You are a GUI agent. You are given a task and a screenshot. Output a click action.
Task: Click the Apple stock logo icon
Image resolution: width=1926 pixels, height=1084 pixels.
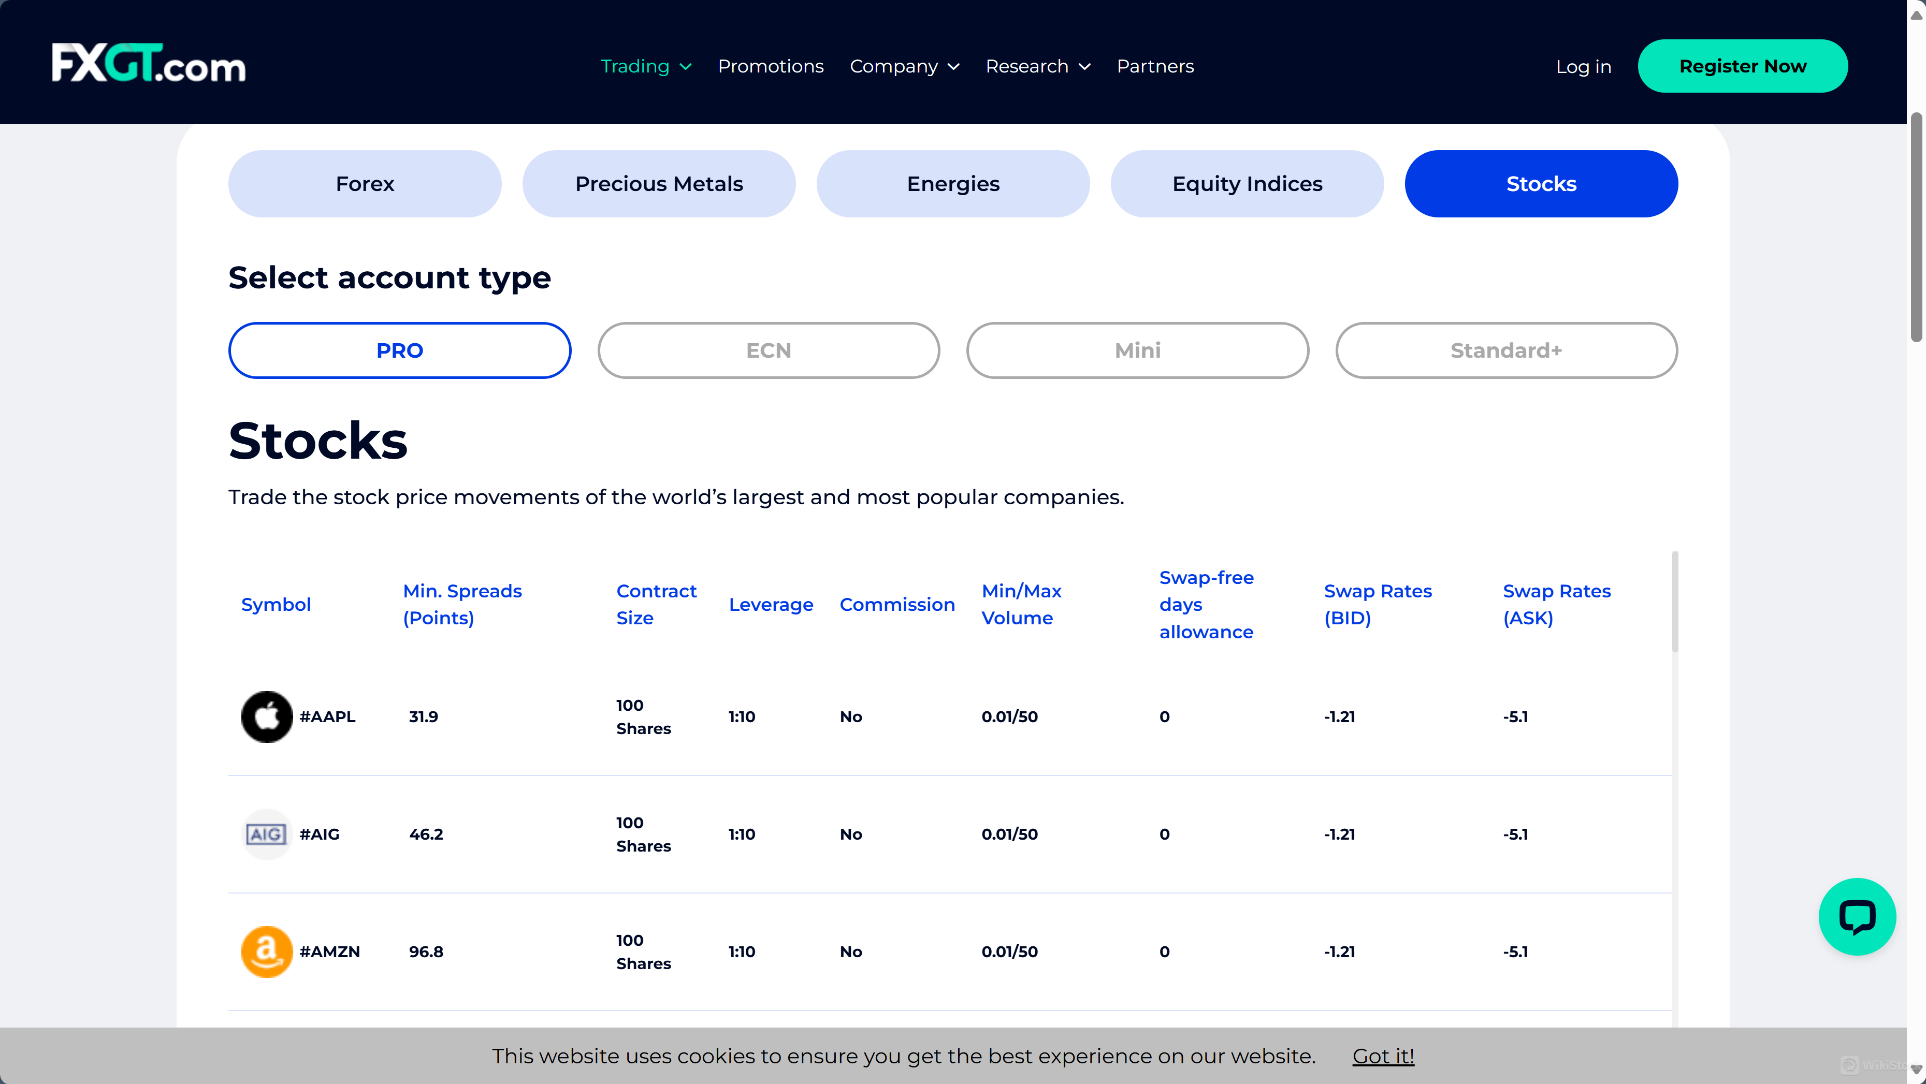(266, 716)
